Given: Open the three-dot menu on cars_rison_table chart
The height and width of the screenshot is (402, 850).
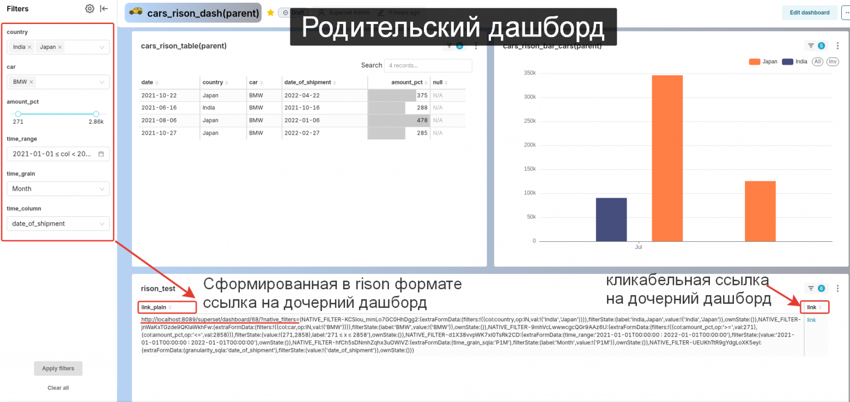Looking at the screenshot, I should pos(475,46).
